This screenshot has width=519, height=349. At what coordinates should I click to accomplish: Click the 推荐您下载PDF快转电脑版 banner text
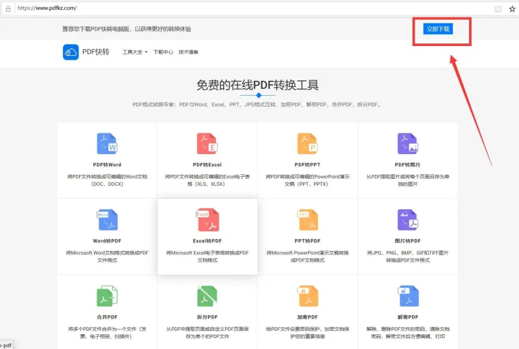tap(127, 29)
